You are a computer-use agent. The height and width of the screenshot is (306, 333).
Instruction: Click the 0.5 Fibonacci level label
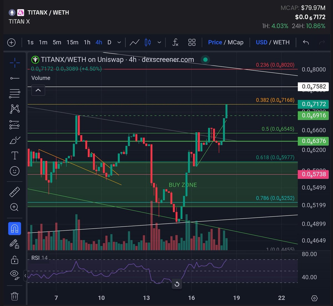(x=278, y=129)
